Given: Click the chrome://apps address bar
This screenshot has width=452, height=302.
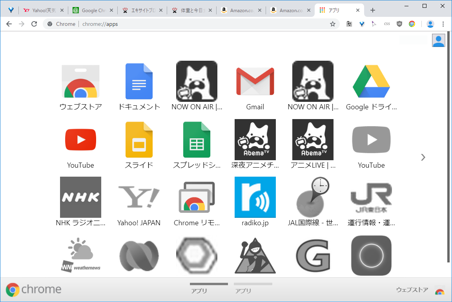Looking at the screenshot, I should click(x=191, y=24).
